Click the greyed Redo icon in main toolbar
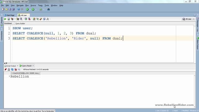 coord(22,9)
